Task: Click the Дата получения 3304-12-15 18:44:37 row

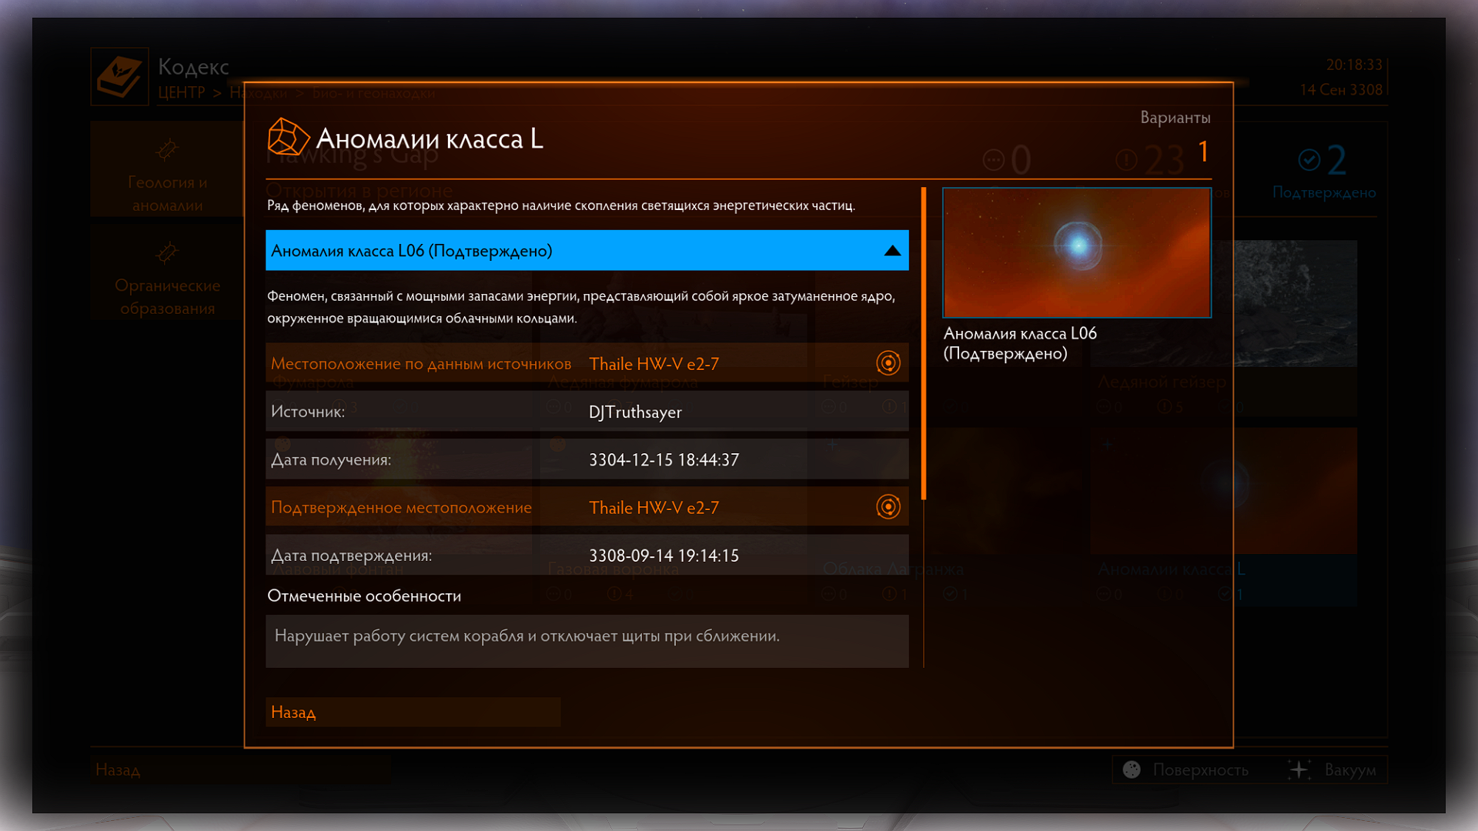Action: tap(587, 459)
